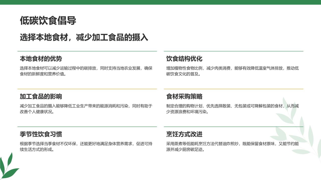Click the paragraph starting with 根据季节选择当季食材
The height and width of the screenshot is (180, 321).
(x=86, y=147)
